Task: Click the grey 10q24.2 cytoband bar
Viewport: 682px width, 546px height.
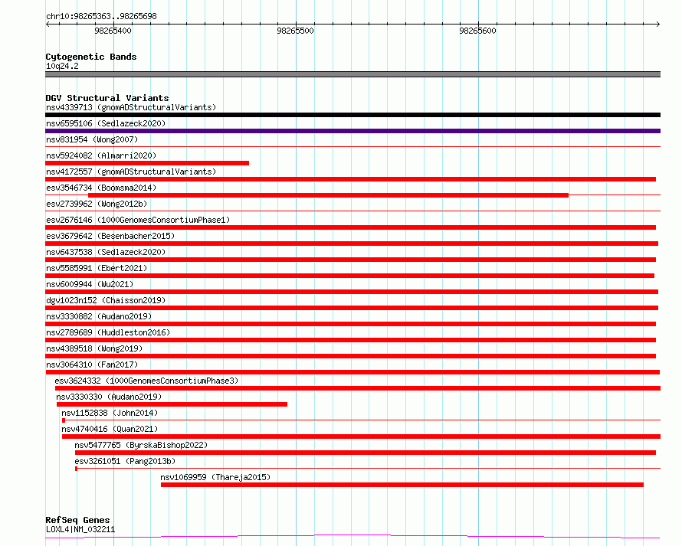Action: coord(352,74)
